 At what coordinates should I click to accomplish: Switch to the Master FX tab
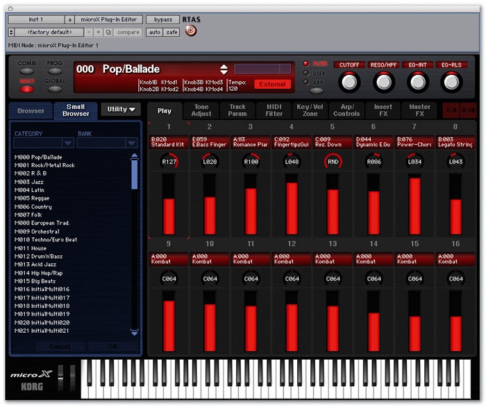click(x=419, y=110)
